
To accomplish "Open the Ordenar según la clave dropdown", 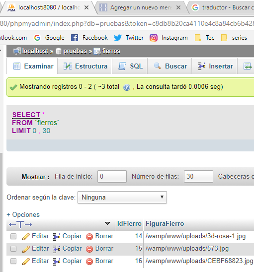I will pyautogui.click(x=122, y=197).
